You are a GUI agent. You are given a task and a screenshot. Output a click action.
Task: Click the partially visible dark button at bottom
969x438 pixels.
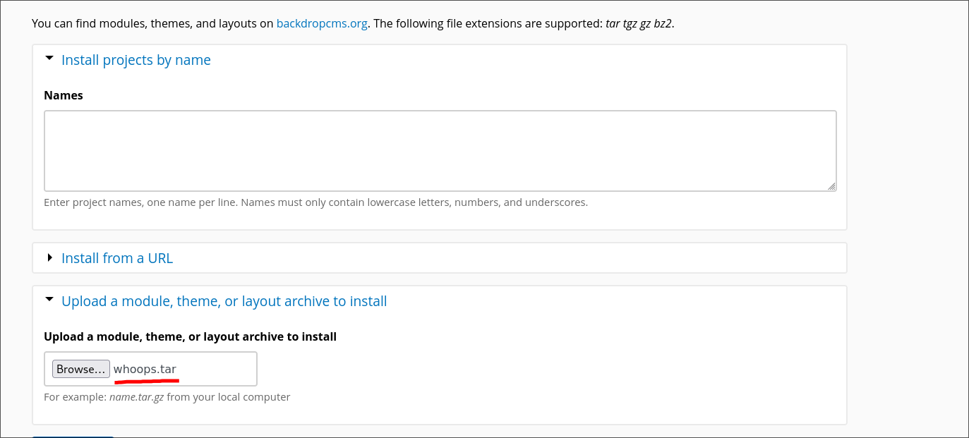pyautogui.click(x=73, y=436)
